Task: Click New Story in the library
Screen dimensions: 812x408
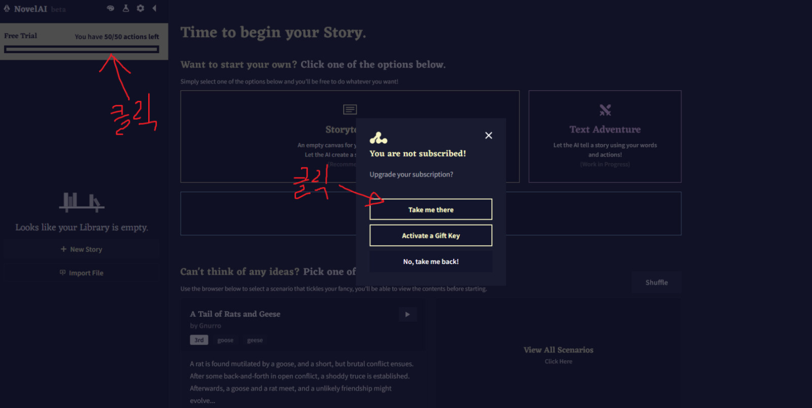Action: click(81, 249)
